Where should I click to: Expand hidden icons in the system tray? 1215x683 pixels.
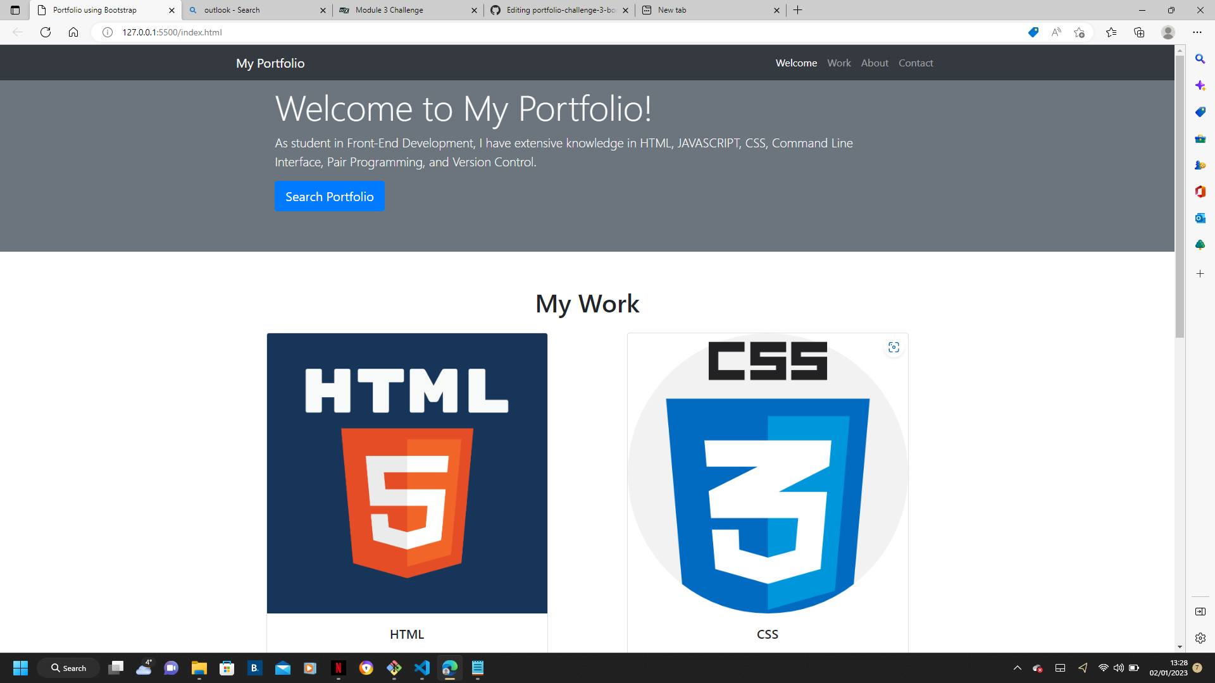1017,668
